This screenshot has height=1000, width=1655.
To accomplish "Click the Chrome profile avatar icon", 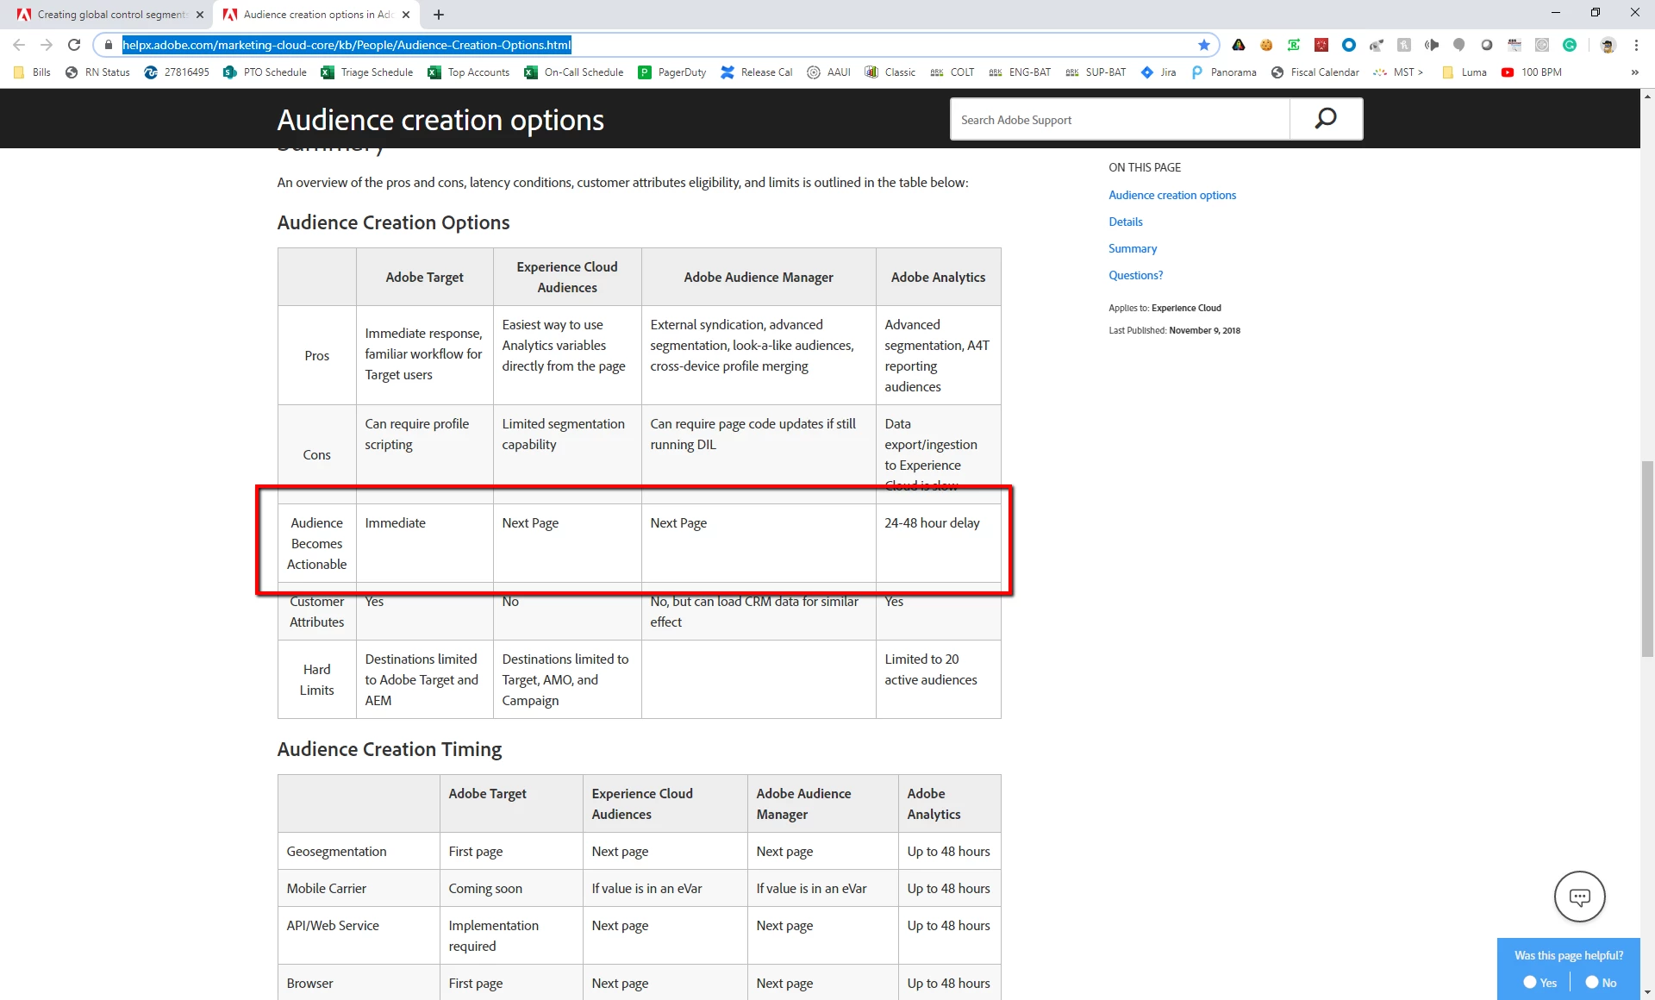I will [1607, 45].
